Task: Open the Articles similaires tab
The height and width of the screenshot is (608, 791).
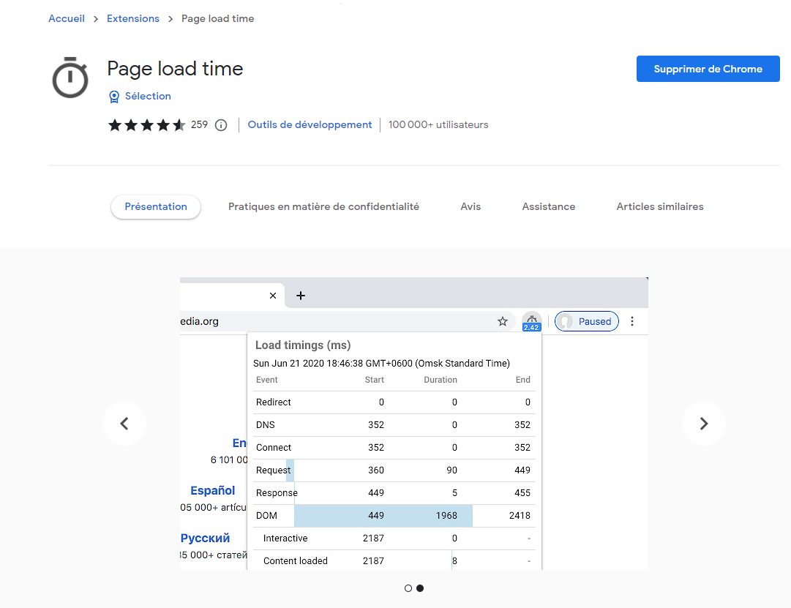Action: pos(660,207)
